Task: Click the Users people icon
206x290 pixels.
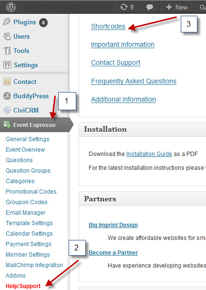Action: click(7, 36)
